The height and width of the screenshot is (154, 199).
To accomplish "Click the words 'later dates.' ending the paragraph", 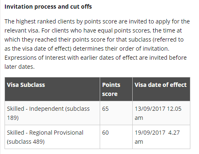I will click(x=19, y=67).
